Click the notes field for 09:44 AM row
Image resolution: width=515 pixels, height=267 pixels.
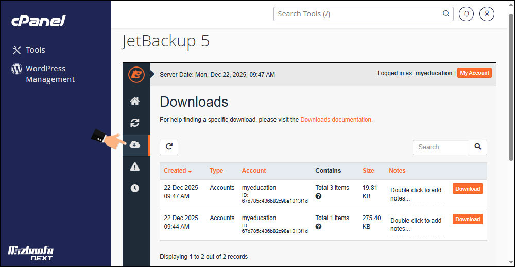pos(417,225)
